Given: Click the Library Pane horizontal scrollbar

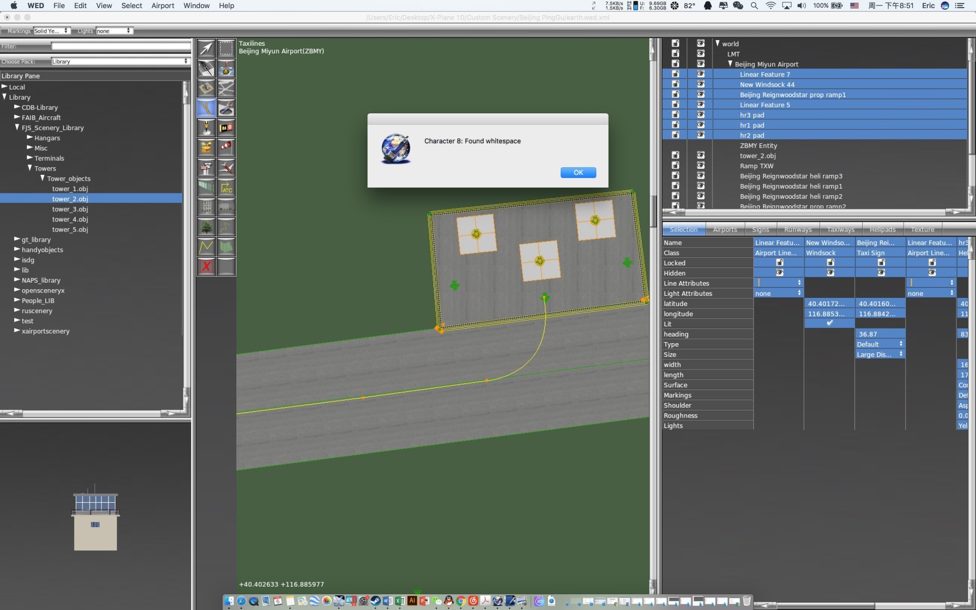Looking at the screenshot, I should coord(92,413).
